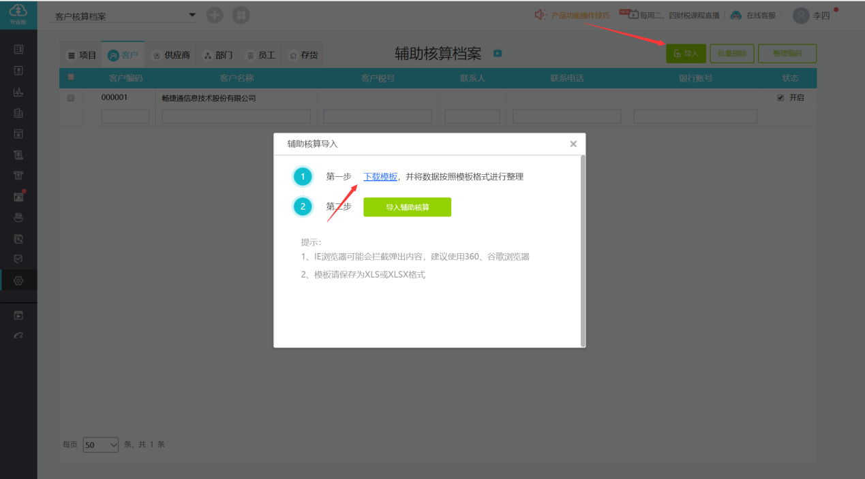Uncheck the 开启 status checkbox

tap(780, 98)
